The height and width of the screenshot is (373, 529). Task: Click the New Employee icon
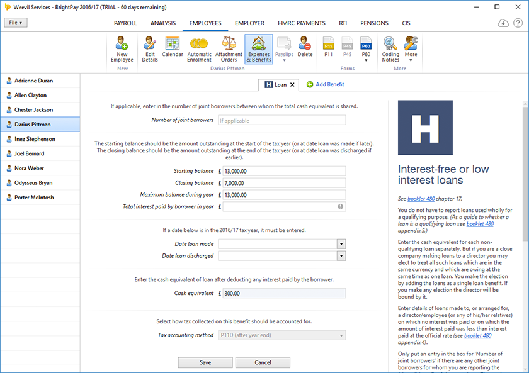[122, 49]
